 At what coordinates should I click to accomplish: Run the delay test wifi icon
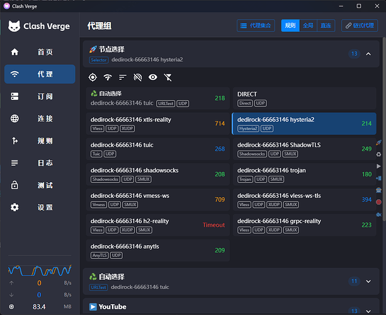point(108,77)
